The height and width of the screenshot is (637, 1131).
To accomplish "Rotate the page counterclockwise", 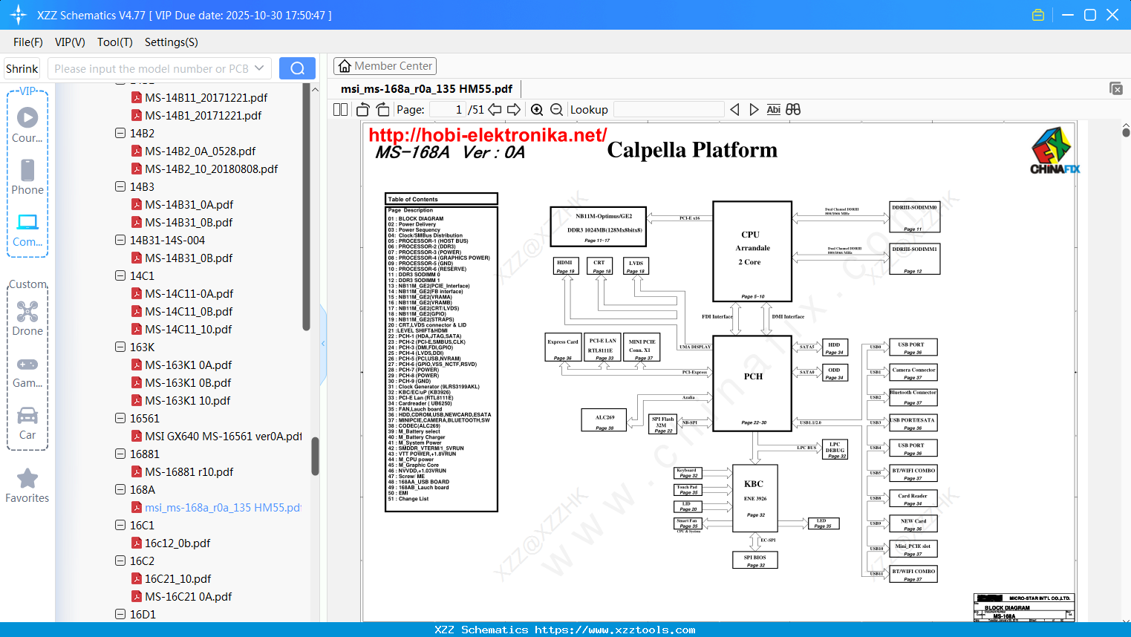I will click(x=363, y=110).
